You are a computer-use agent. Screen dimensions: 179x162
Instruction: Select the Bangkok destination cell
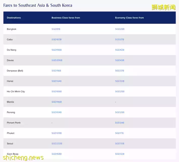tap(12, 29)
